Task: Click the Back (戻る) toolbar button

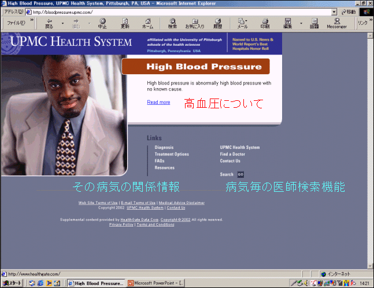Action: coord(49,23)
